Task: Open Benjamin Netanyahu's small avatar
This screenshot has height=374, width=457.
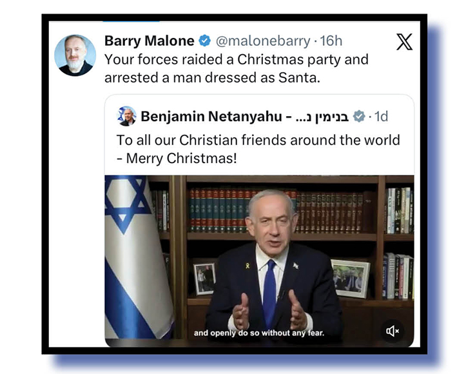Action: (126, 116)
